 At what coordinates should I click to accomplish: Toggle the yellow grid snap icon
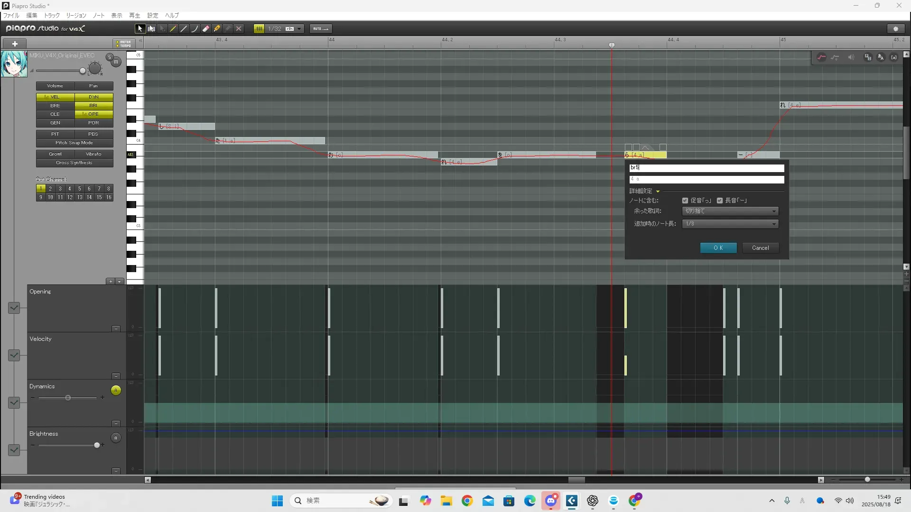pyautogui.click(x=259, y=29)
